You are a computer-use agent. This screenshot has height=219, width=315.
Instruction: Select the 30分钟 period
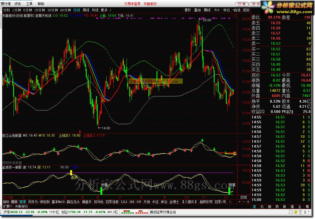click(x=53, y=10)
